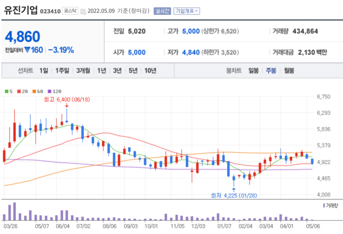Click the 04/01 date axis label
This screenshot has height=234, width=343.
287,226
